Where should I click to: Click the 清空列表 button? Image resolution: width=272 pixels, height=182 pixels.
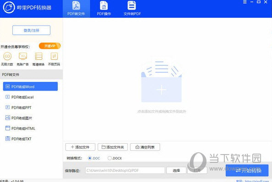click(x=145, y=147)
